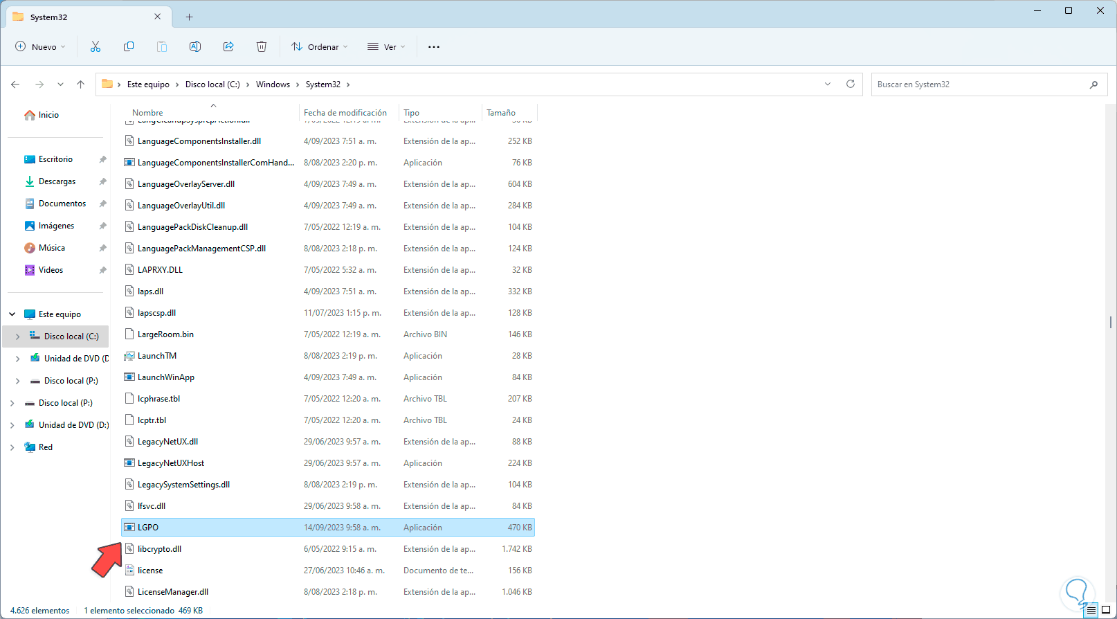Expand Disco local (C:) in navigation pane
This screenshot has width=1117, height=619.
18,337
